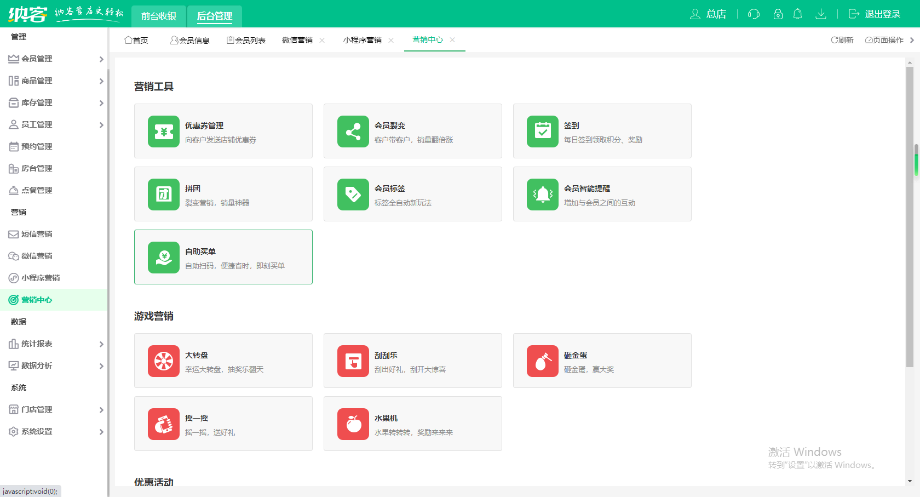
Task: Select the 大转盘 lucky wheel icon
Action: coord(163,361)
